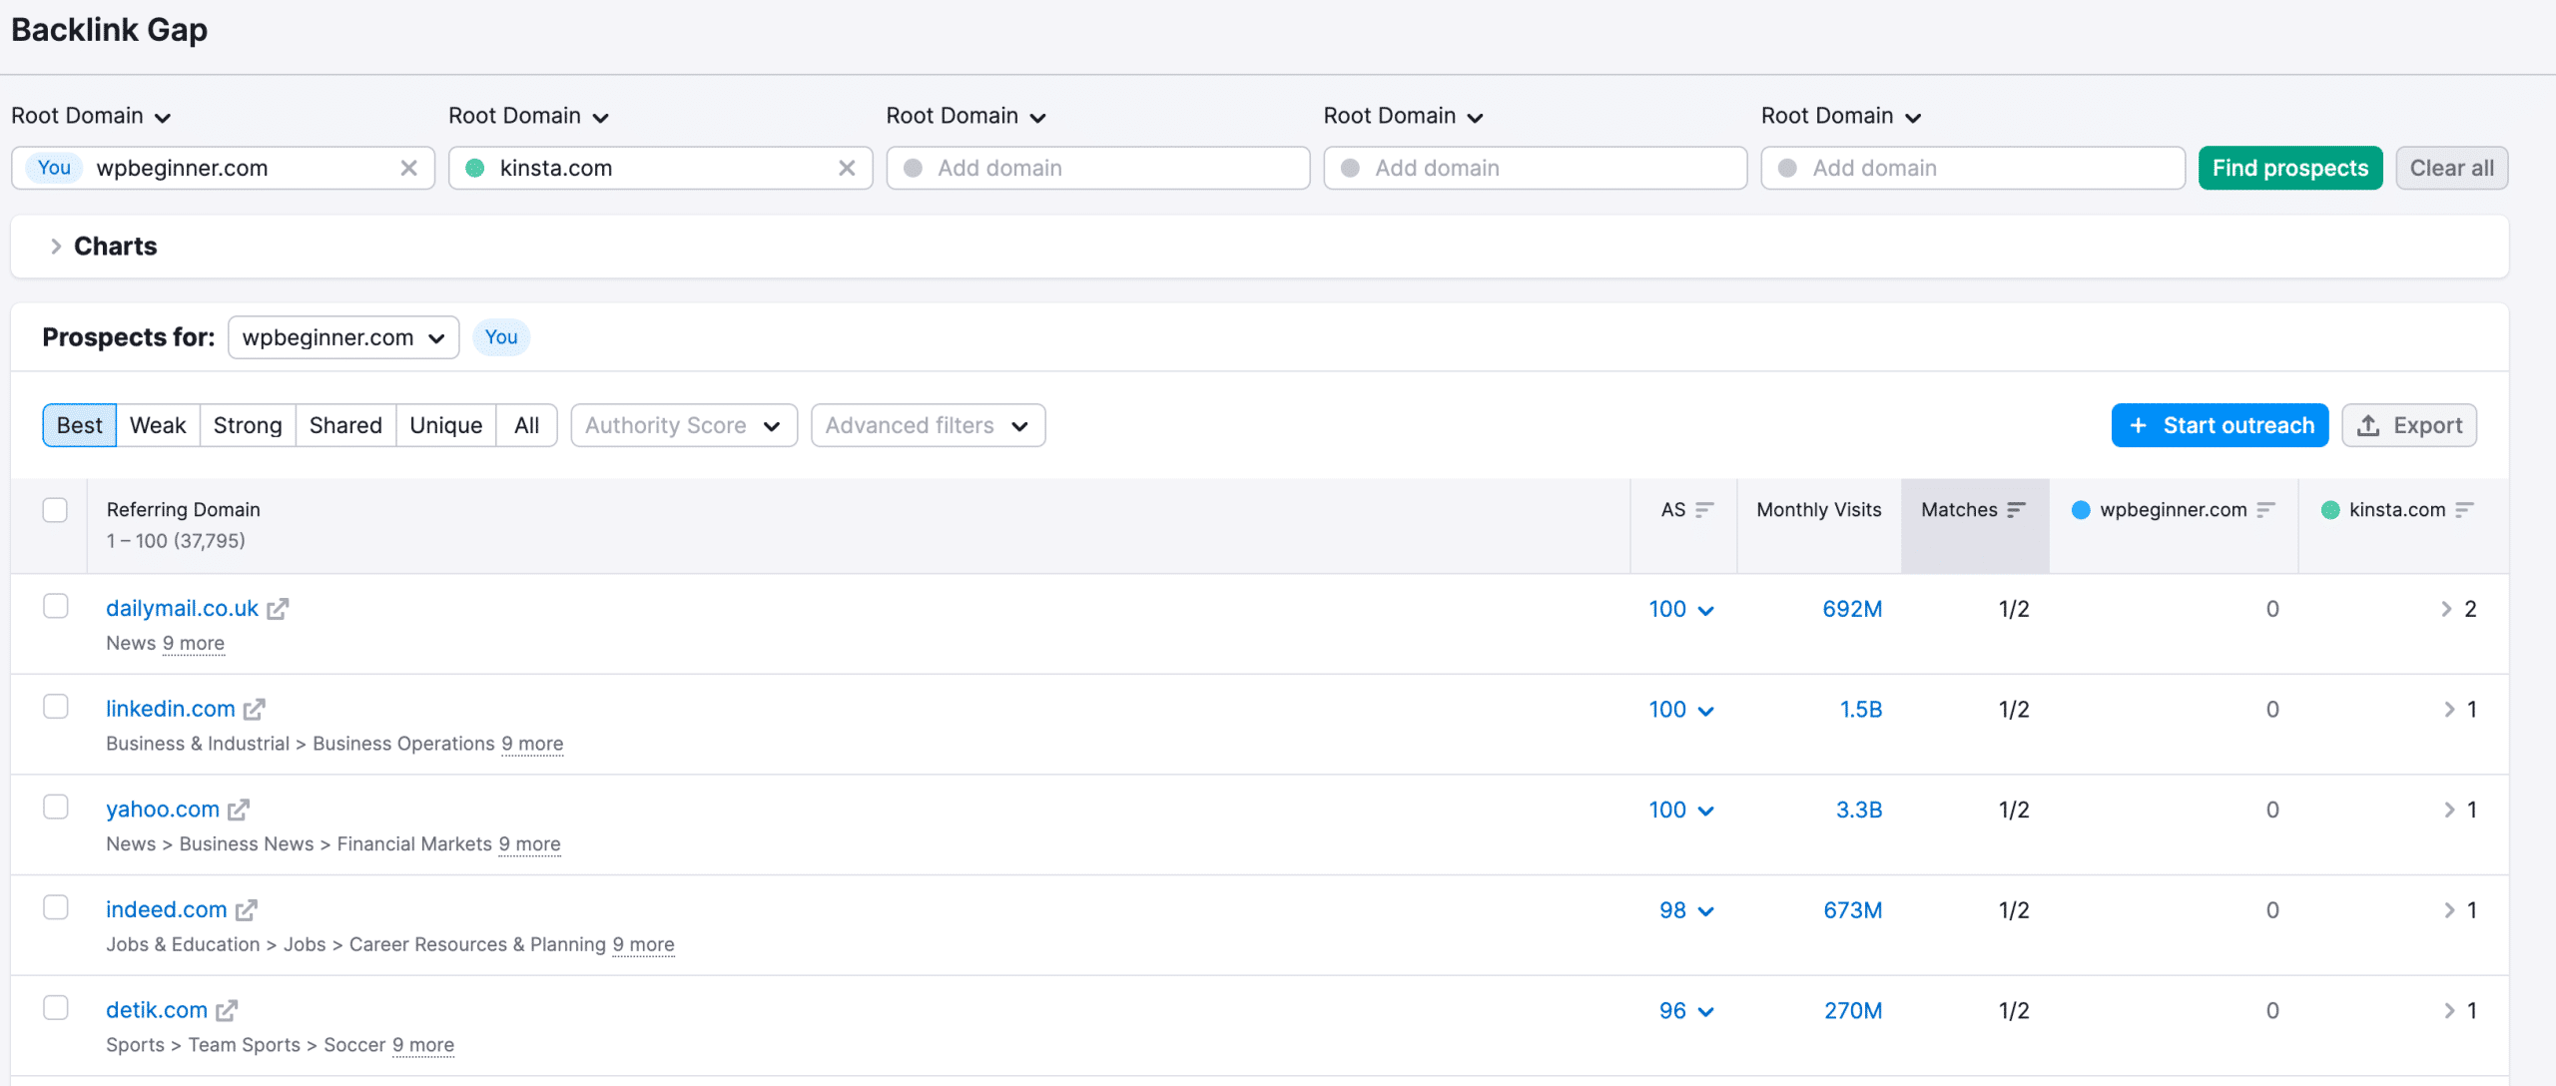Image resolution: width=2556 pixels, height=1086 pixels.
Task: Click 3.3B monthly visits for yahoo.com
Action: coord(1859,810)
